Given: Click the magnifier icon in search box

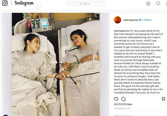Looking at the screenshot, I should [81, 4].
